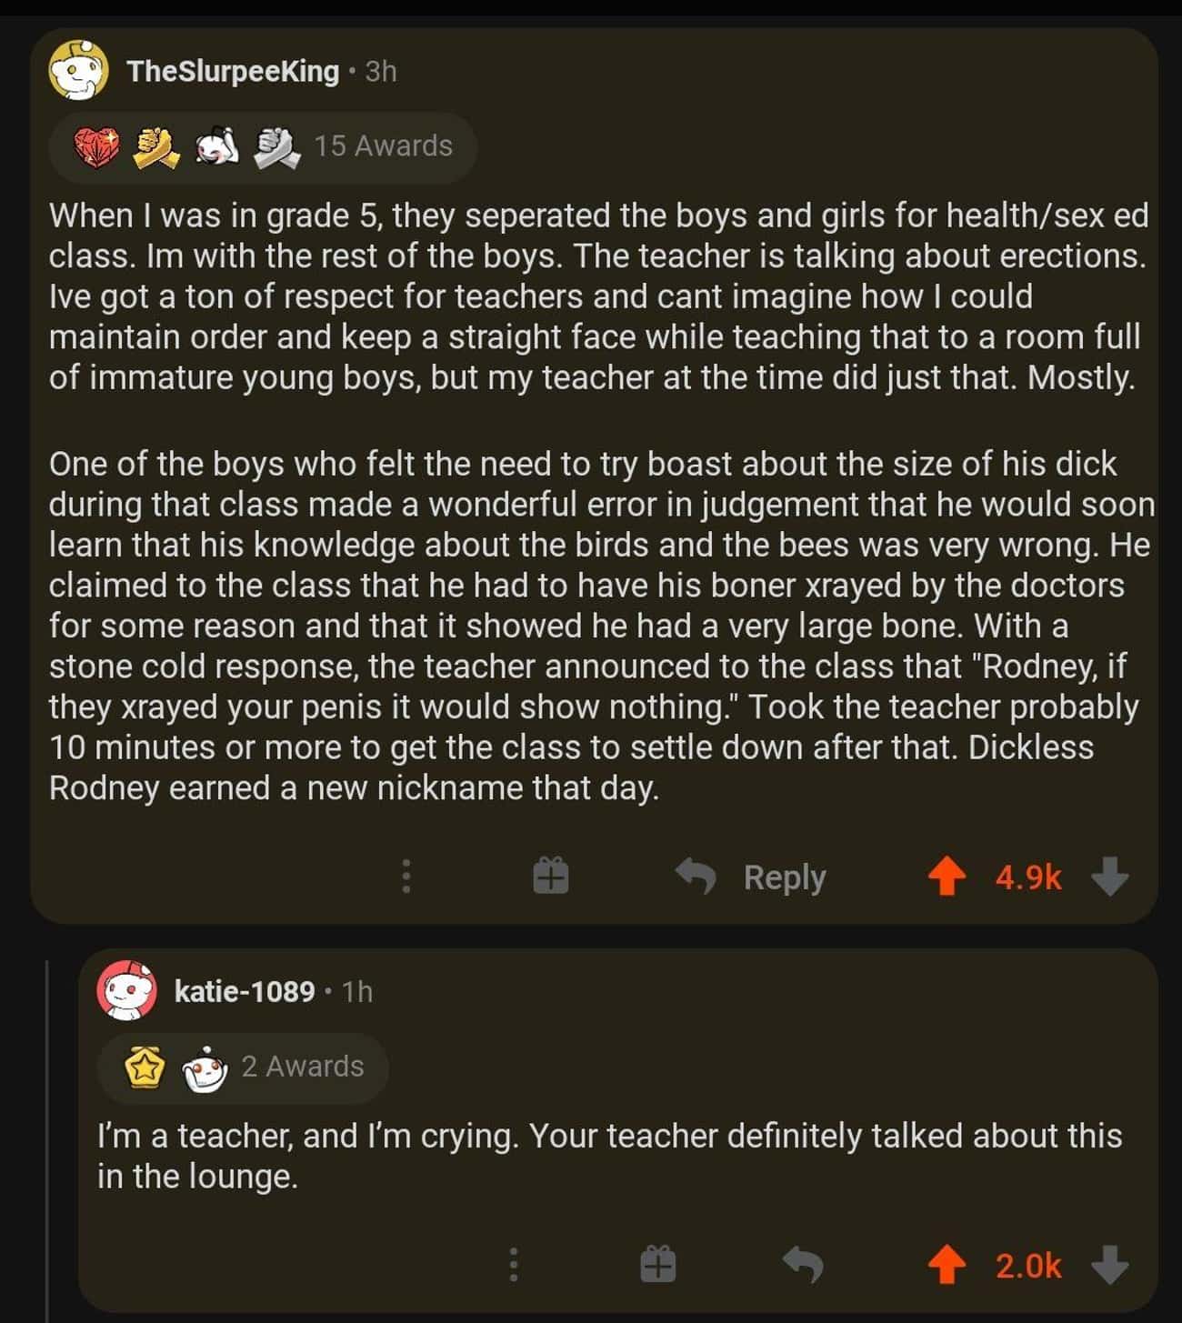View TheSlurpeeKing's avatar
1182x1323 pixels.
click(79, 70)
